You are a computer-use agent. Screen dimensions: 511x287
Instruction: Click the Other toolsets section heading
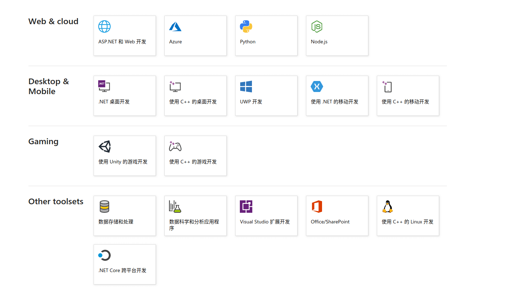tap(56, 201)
